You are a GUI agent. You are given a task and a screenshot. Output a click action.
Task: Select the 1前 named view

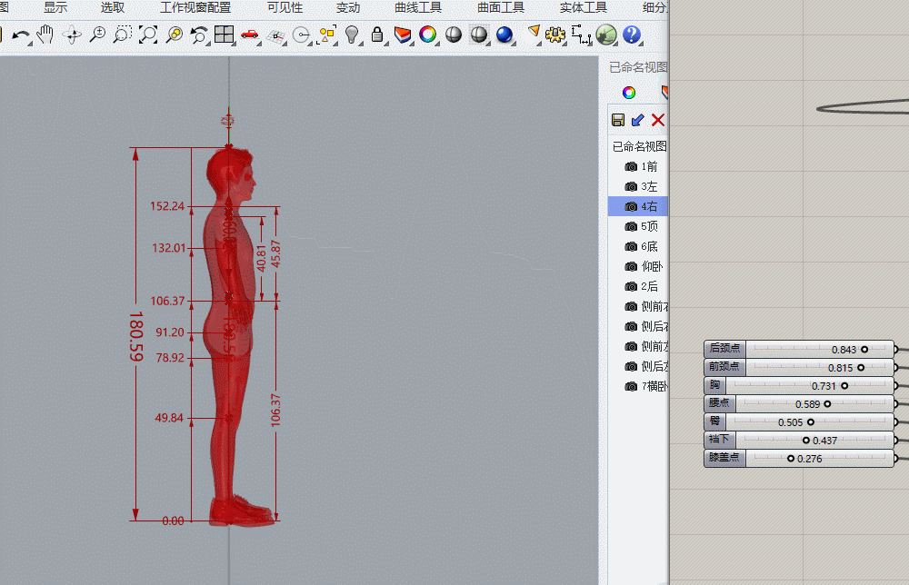(648, 167)
